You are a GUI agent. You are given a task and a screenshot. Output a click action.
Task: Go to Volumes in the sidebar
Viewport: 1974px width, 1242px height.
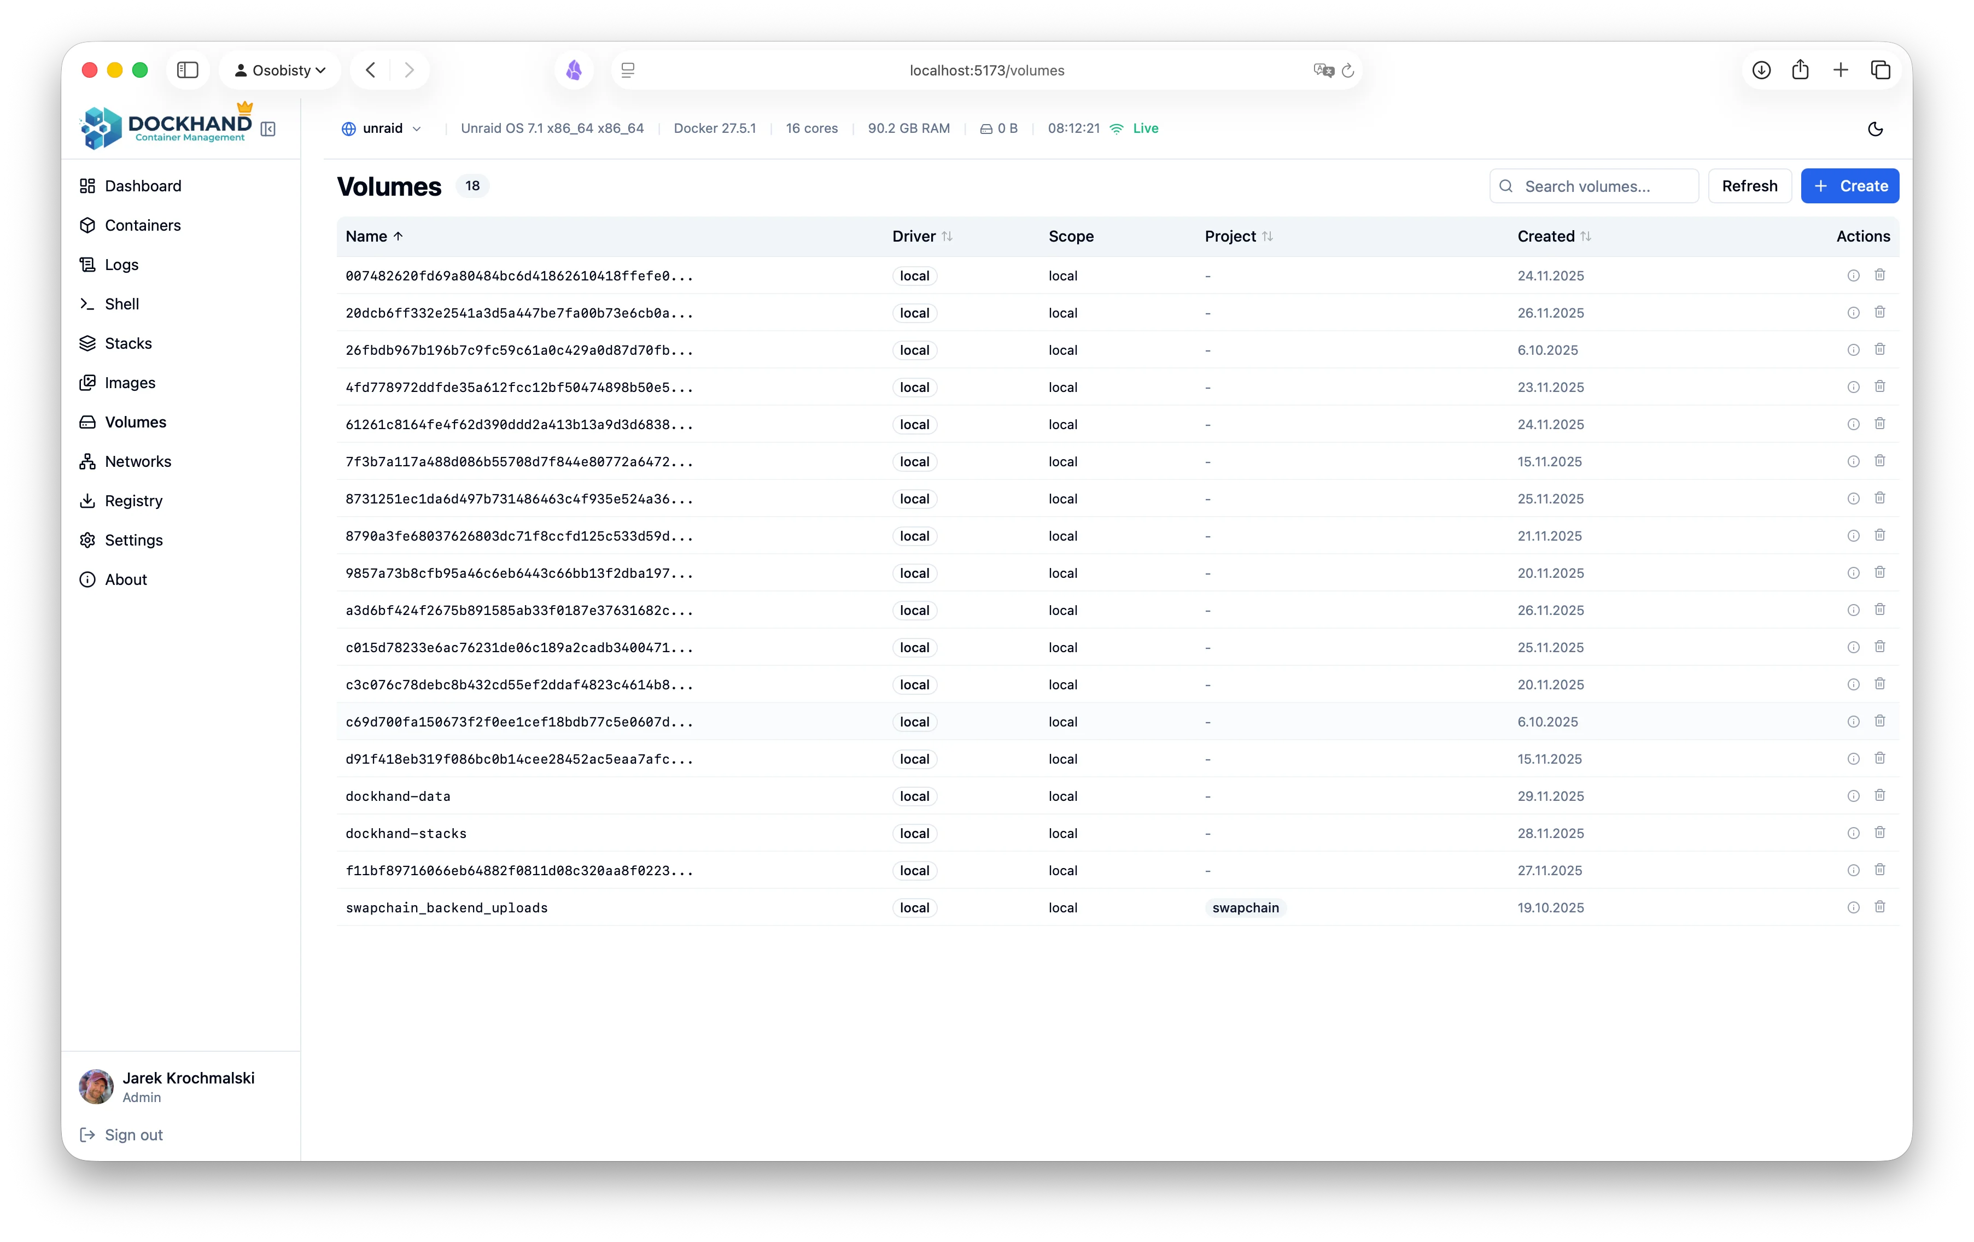point(135,422)
